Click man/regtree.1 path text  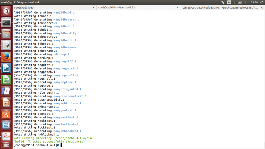point(65,82)
